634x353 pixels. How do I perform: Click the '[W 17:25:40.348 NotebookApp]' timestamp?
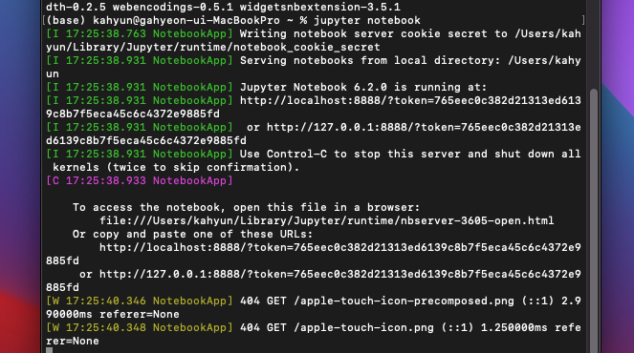(x=140, y=327)
